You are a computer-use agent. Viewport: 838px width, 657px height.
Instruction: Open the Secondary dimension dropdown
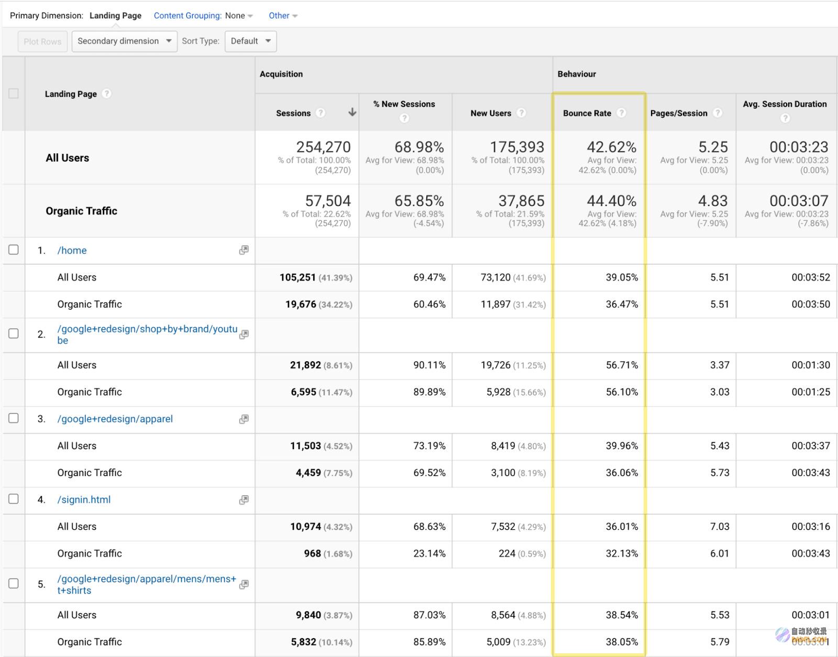tap(124, 41)
